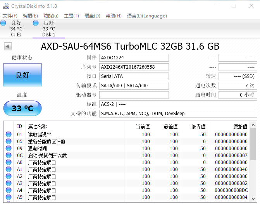Click the 原始值 column header
Viewport: 260px width, 204px height.
229,126
